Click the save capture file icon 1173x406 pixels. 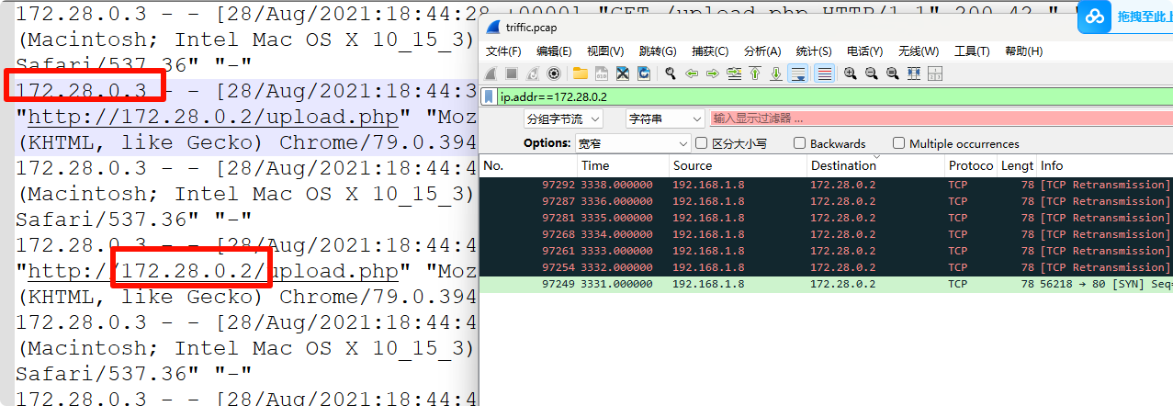[602, 73]
